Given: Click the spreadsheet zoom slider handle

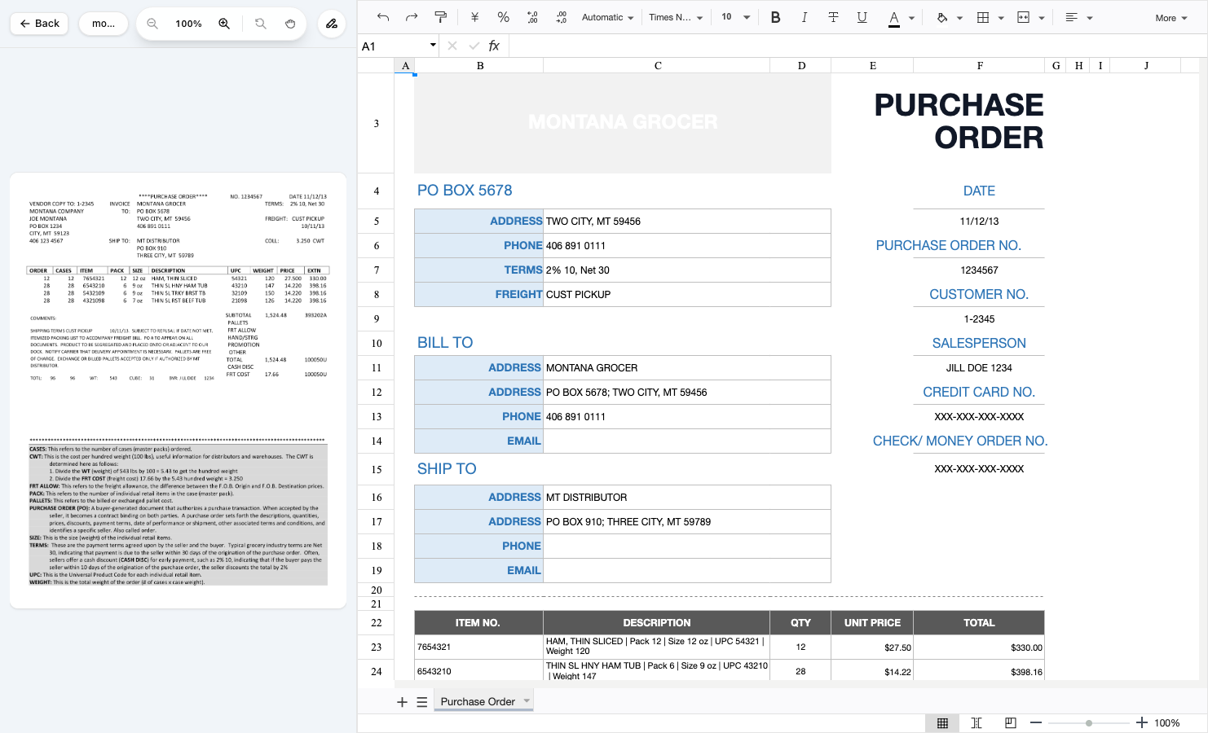Looking at the screenshot, I should (1089, 723).
